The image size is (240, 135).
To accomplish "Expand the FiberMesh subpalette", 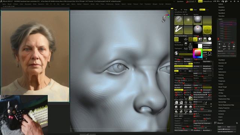I will (222, 60).
